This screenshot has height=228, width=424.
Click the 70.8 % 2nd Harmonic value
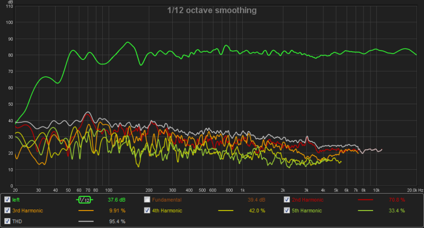[x=397, y=200]
